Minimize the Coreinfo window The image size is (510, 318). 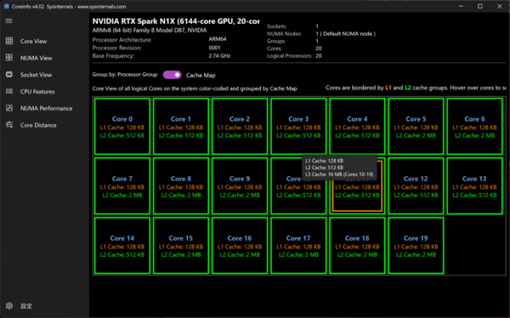(461, 6)
